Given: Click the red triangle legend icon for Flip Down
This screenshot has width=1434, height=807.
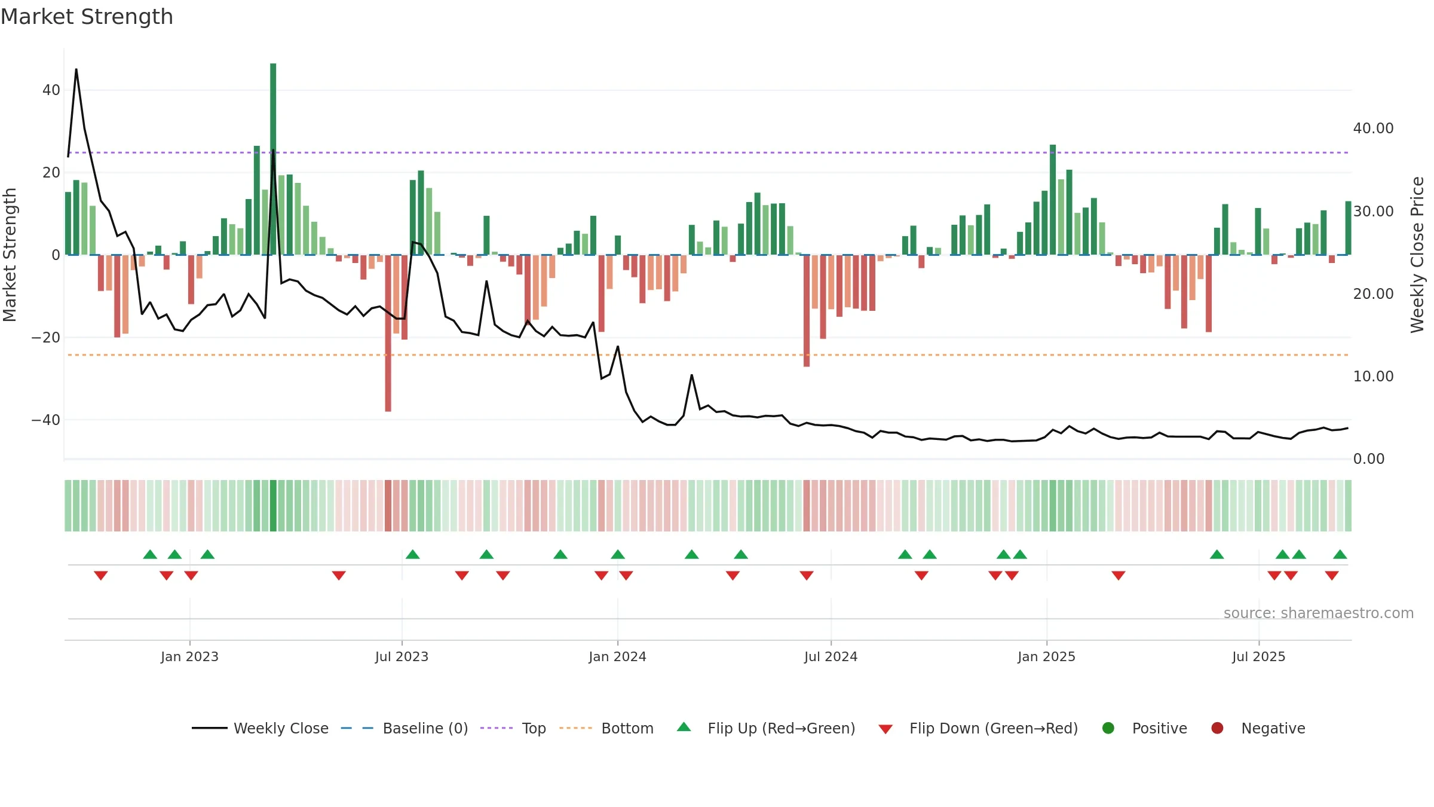Looking at the screenshot, I should (x=885, y=729).
